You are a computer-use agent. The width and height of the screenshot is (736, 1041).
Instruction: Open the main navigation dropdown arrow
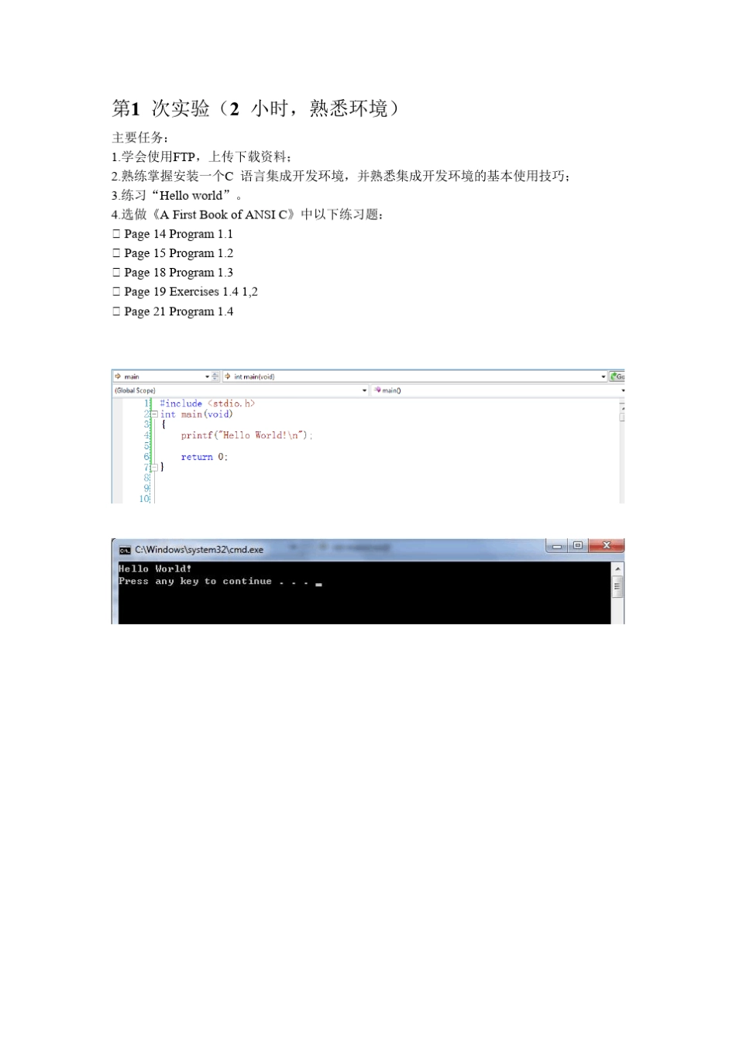coord(208,377)
